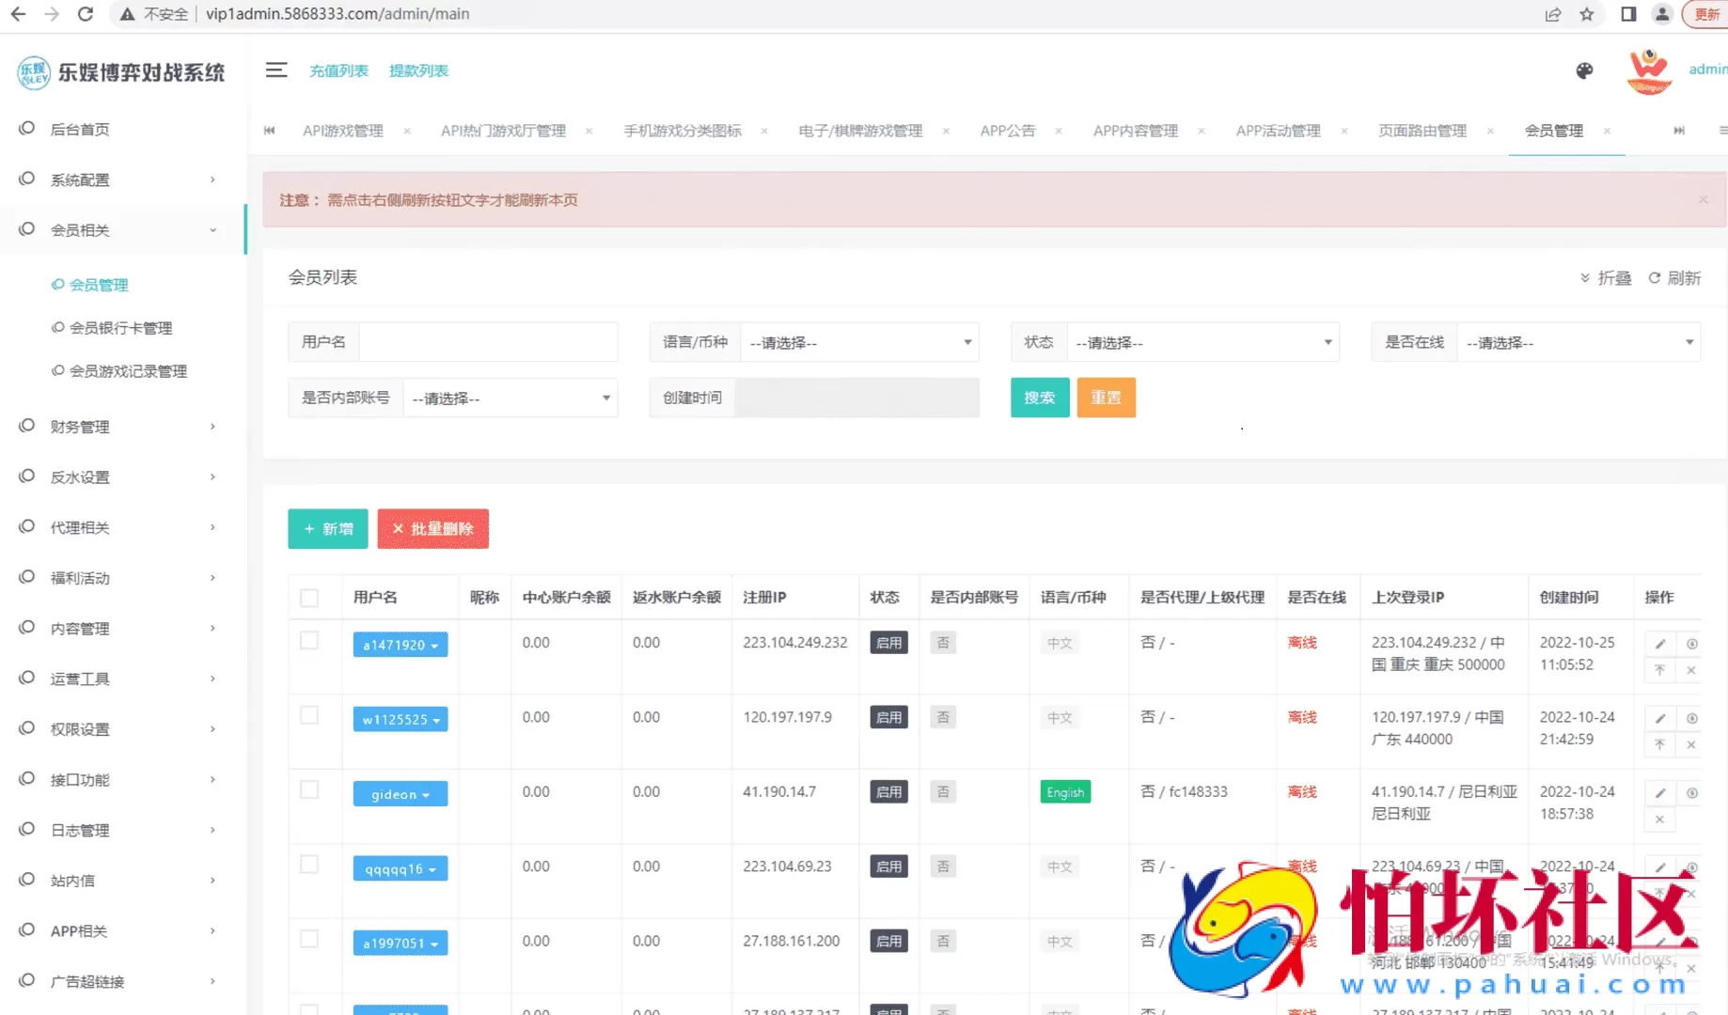Click the 新增 button to add a member
Viewport: 1728px width, 1015px height.
(327, 528)
